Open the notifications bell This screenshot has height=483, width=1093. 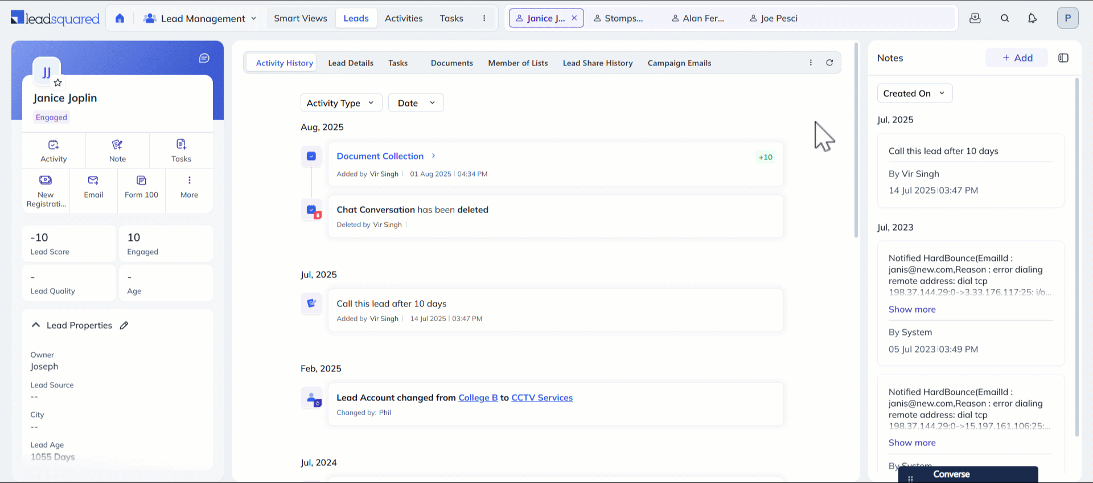tap(1032, 18)
